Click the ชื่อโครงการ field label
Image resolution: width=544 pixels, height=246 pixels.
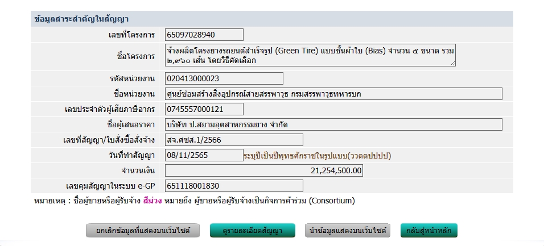click(135, 56)
